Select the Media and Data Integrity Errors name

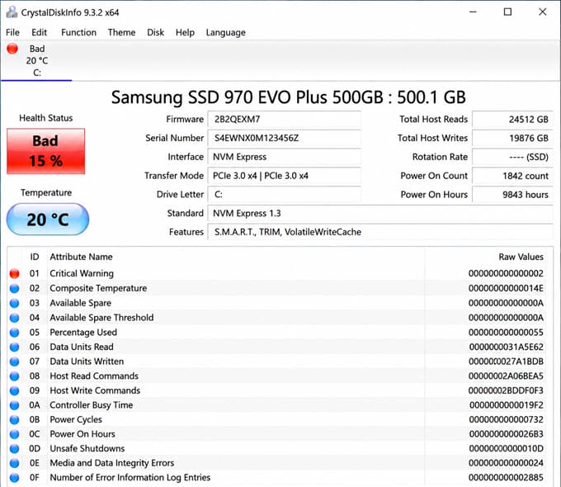pos(112,463)
